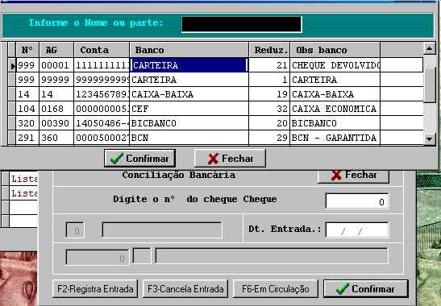Close the bank lookup dialog with Fechar
The width and height of the screenshot is (441, 306).
230,158
